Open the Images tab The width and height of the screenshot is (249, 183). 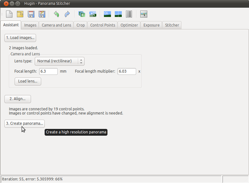tap(30, 25)
